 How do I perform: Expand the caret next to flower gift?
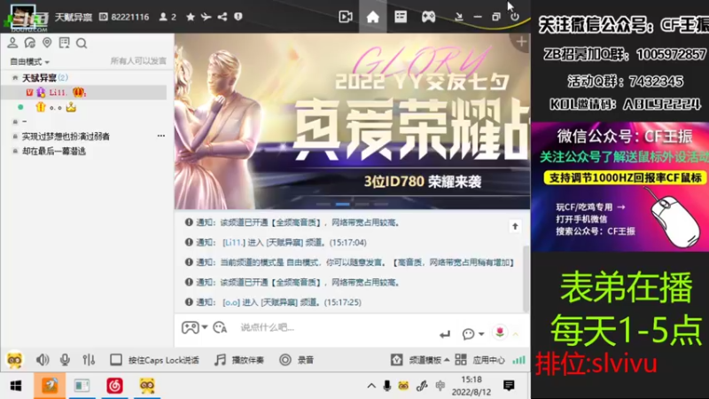(516, 334)
